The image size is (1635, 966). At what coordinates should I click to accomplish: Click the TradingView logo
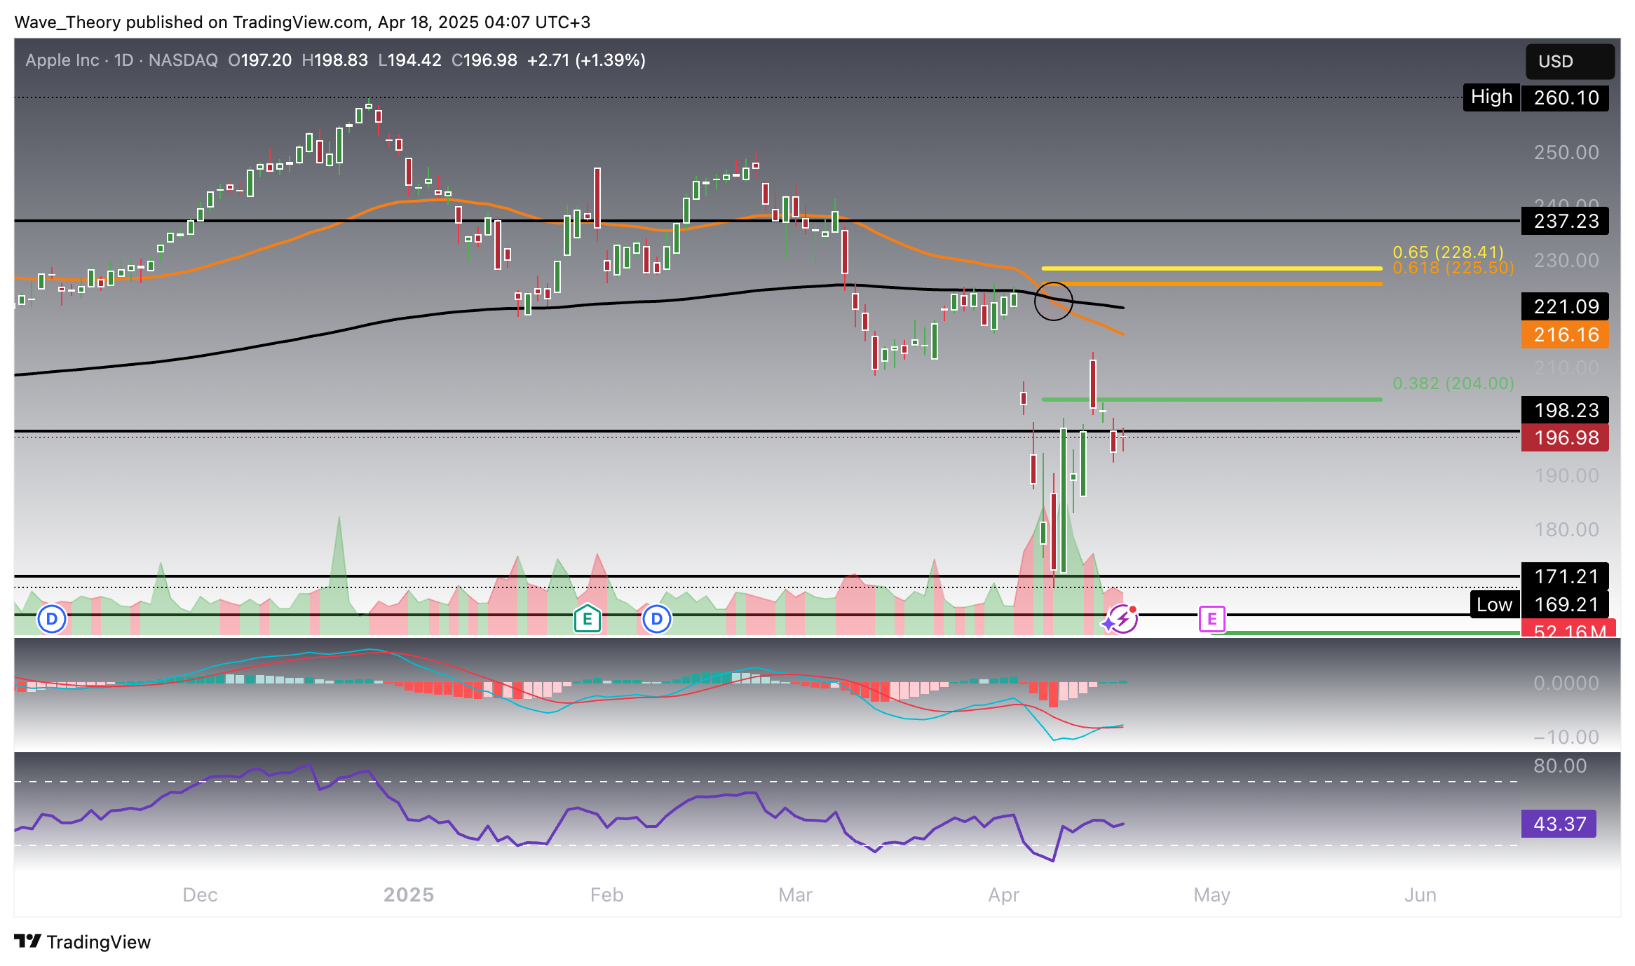pos(83,941)
